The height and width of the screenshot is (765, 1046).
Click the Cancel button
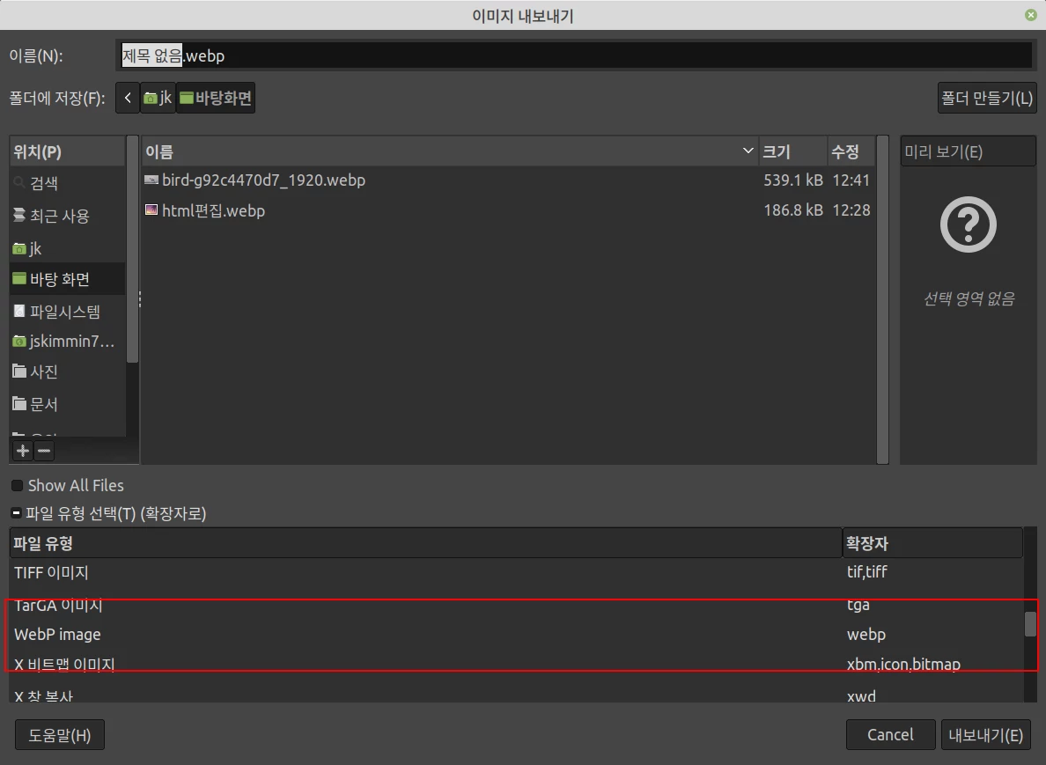pyautogui.click(x=890, y=734)
